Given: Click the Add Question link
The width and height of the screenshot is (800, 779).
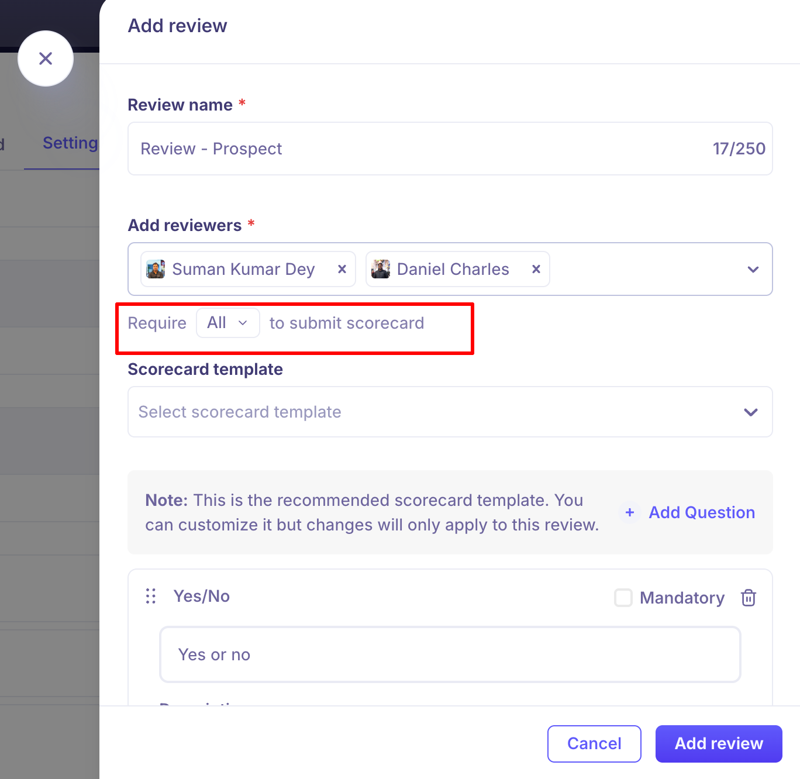Looking at the screenshot, I should coord(702,512).
